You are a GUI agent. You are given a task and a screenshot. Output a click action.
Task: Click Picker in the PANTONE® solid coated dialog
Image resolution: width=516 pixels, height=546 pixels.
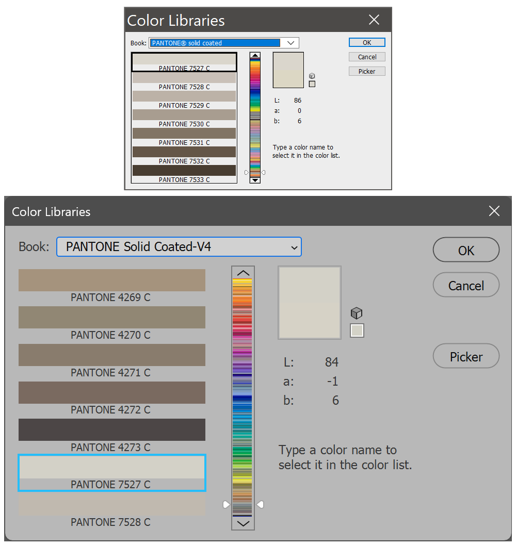367,71
